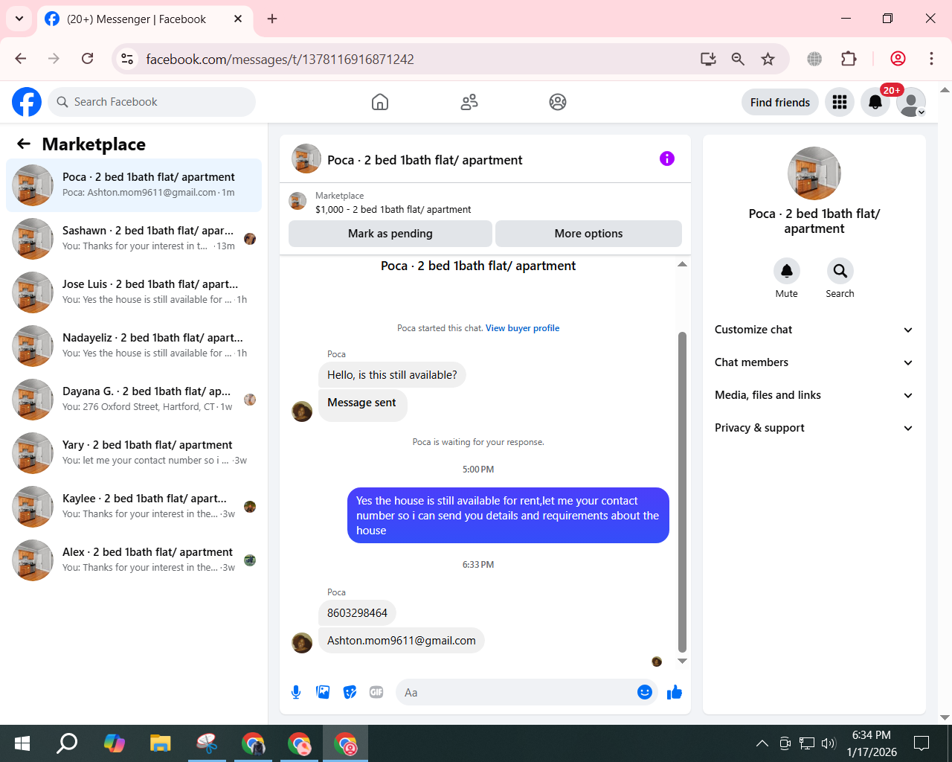Record a voice clip with microphone icon
The height and width of the screenshot is (762, 952).
click(296, 692)
